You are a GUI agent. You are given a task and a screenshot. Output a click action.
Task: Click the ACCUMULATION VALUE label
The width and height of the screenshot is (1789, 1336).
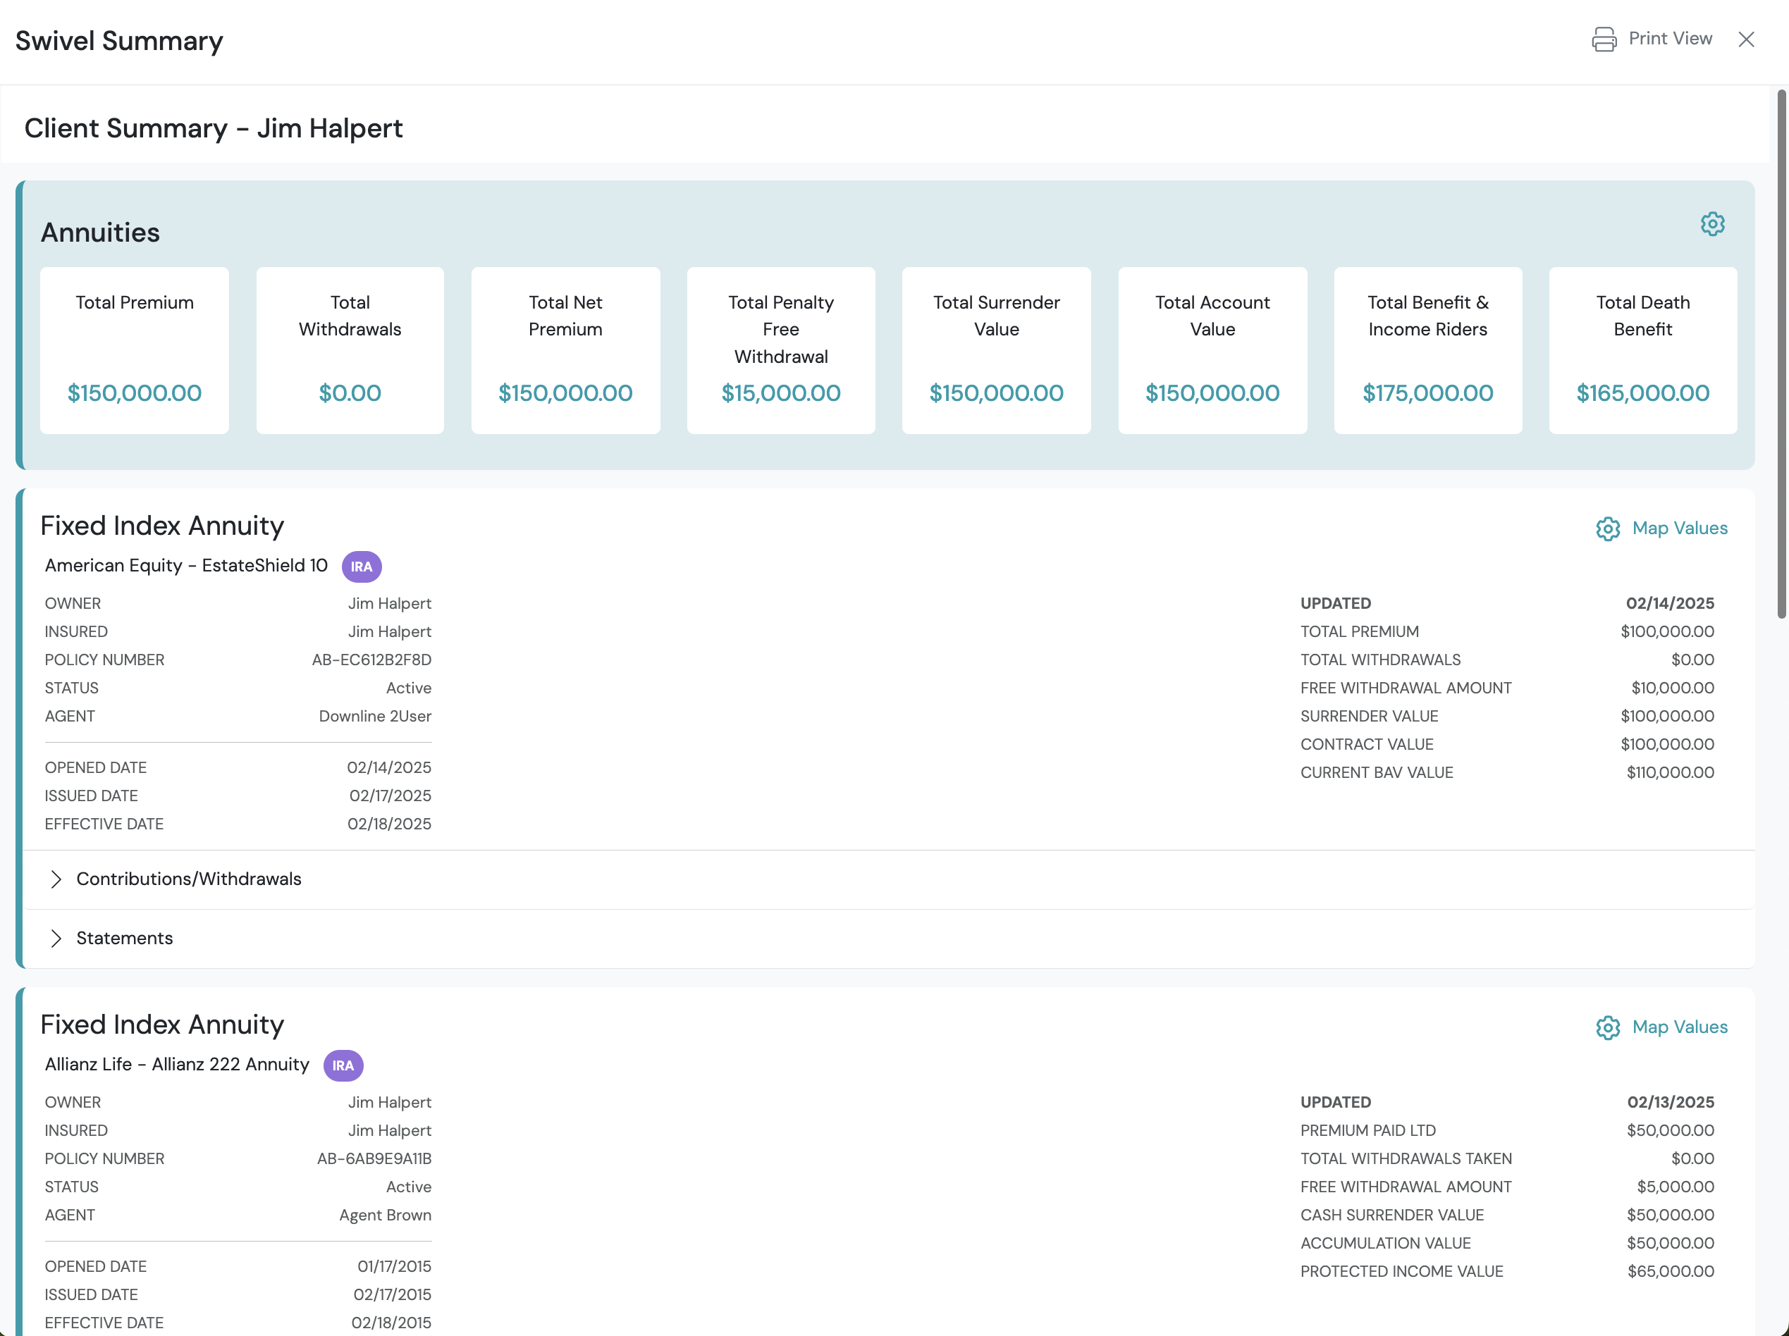1385,1244
